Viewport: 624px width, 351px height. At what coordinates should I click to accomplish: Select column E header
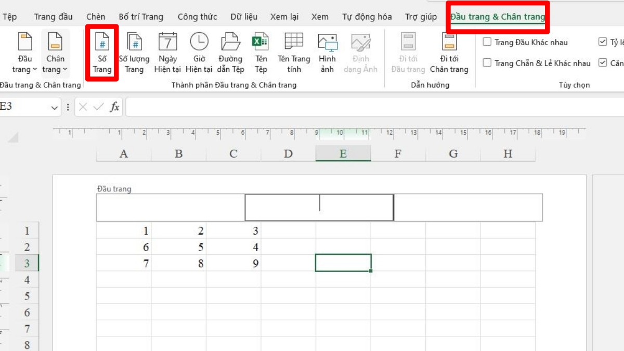(x=343, y=153)
